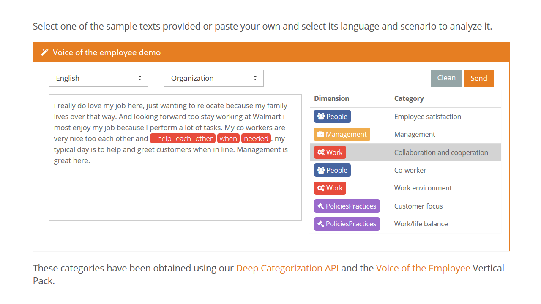The width and height of the screenshot is (541, 304).
Task: Click gavel icon in Customer focus row
Action: pos(321,206)
